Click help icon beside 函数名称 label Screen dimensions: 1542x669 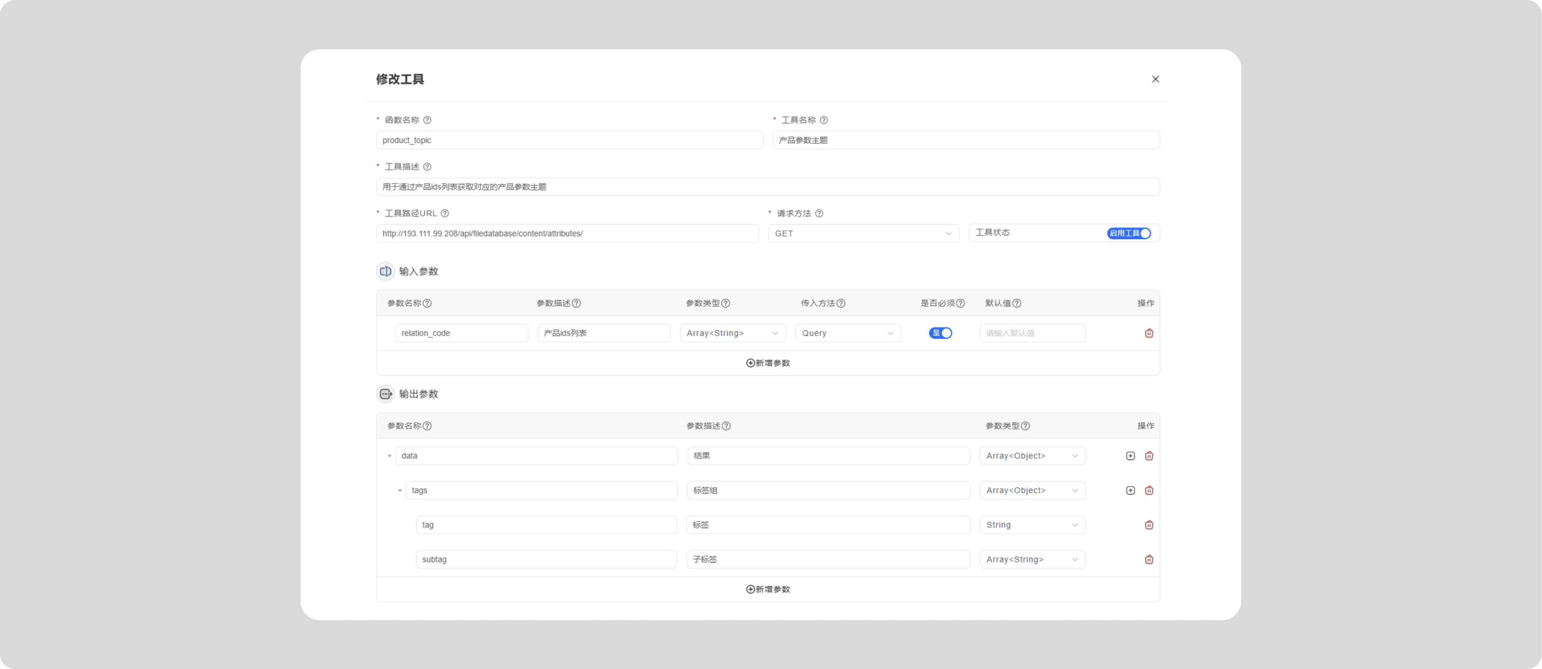coord(427,120)
